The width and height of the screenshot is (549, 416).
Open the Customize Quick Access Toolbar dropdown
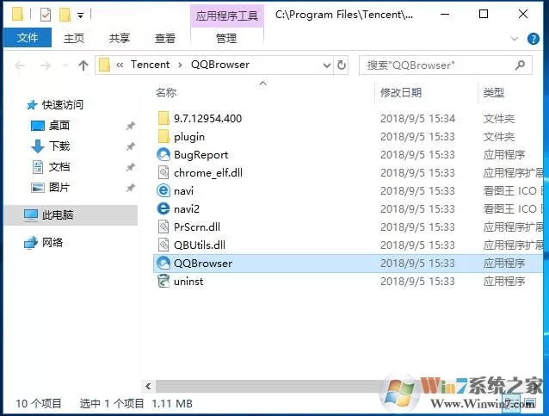click(80, 16)
